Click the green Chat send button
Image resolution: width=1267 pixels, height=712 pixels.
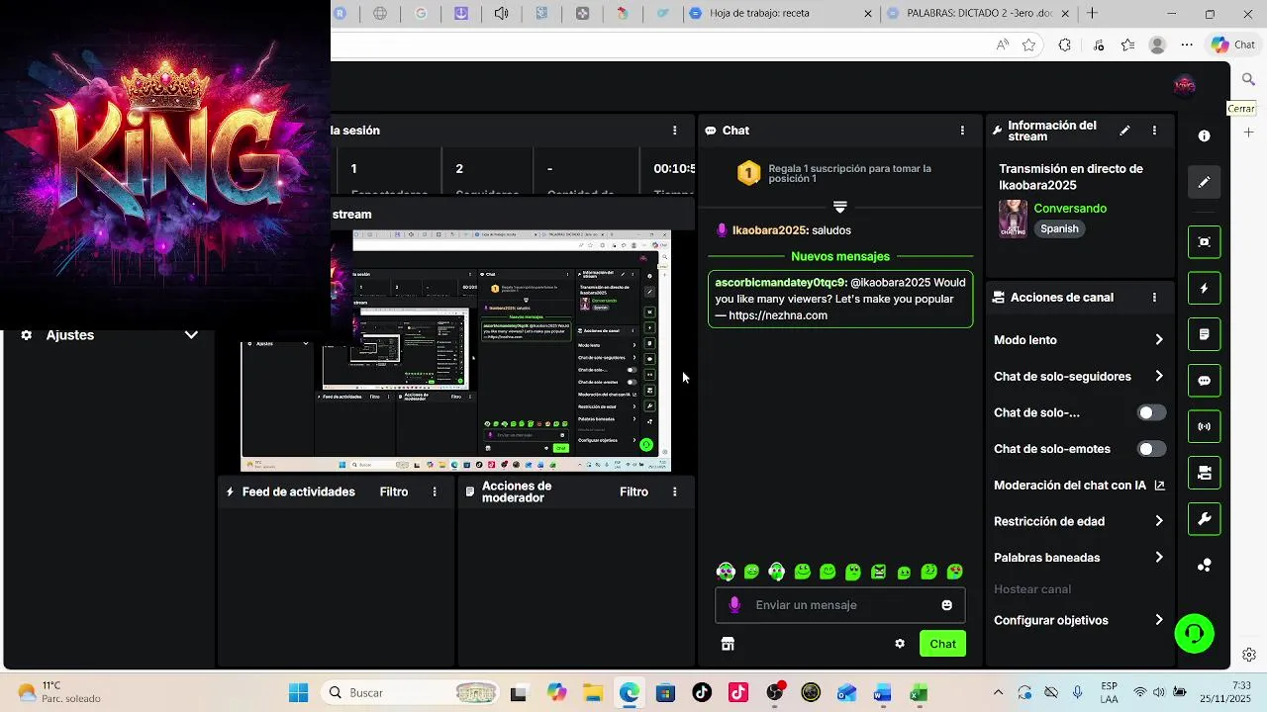[x=942, y=644]
